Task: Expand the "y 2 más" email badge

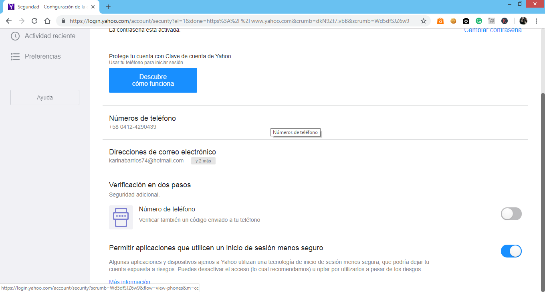Action: click(203, 161)
